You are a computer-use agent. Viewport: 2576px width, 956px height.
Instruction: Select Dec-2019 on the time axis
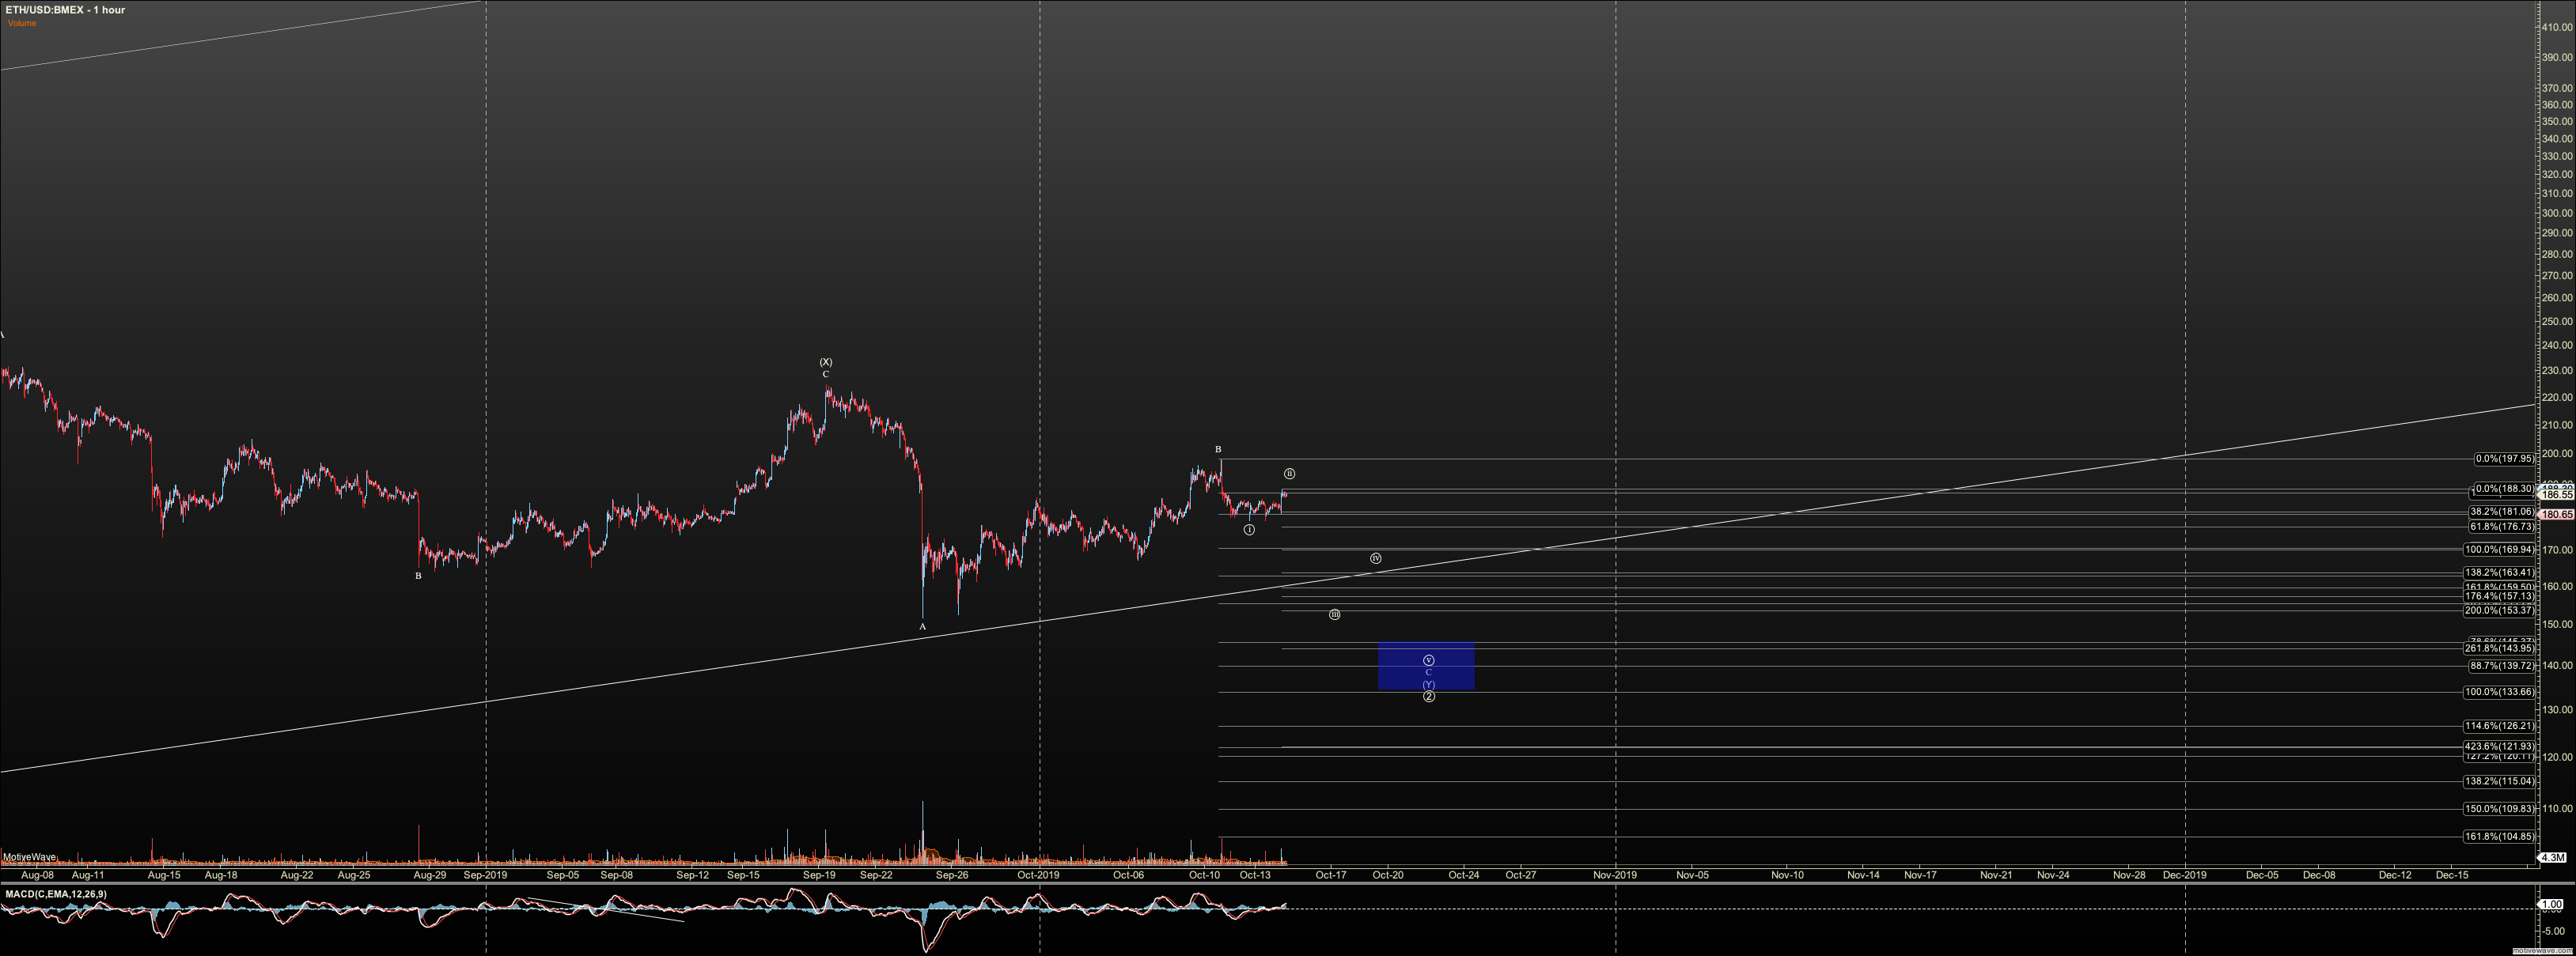click(x=2185, y=875)
